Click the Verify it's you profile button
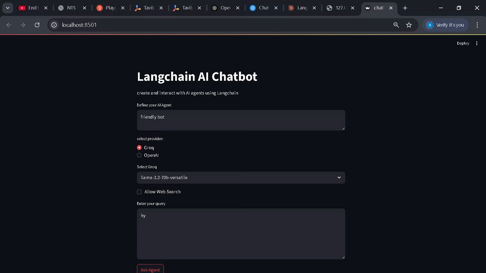Image resolution: width=486 pixels, height=273 pixels. pos(445,25)
